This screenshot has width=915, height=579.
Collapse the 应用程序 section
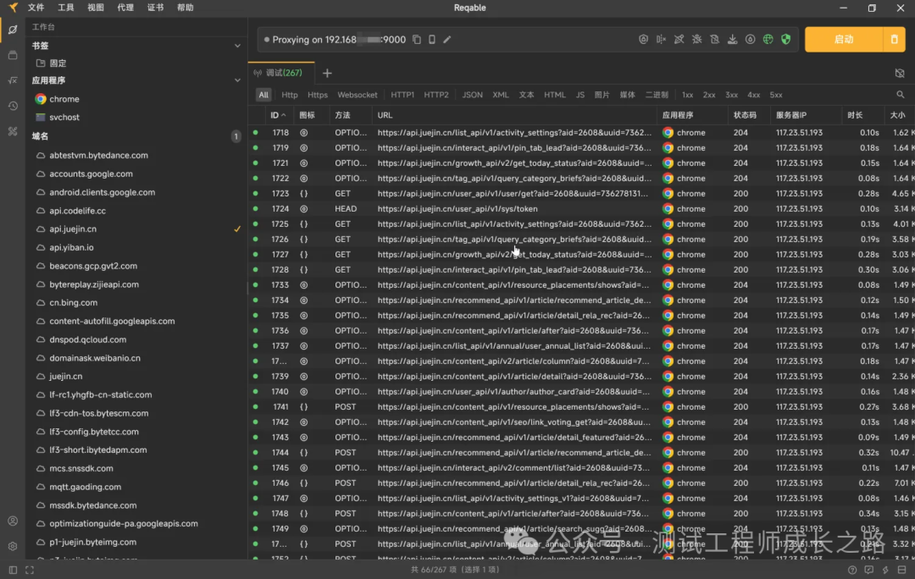(237, 80)
